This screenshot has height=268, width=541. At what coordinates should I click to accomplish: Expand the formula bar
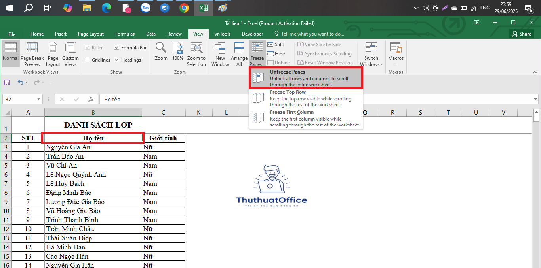click(535, 99)
